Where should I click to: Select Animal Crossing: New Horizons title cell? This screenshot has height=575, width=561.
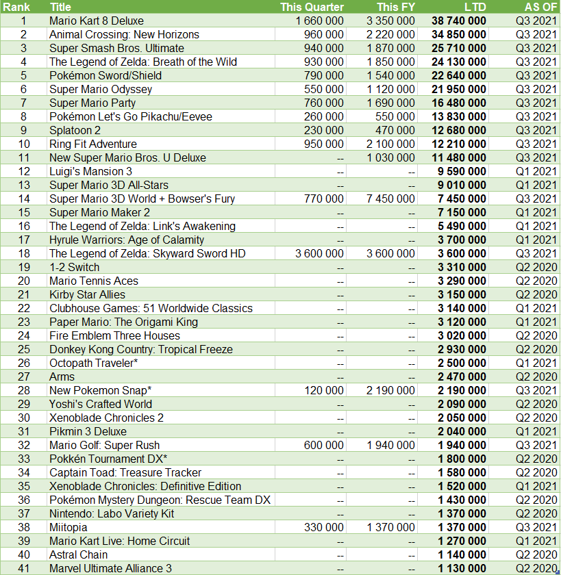click(x=161, y=34)
